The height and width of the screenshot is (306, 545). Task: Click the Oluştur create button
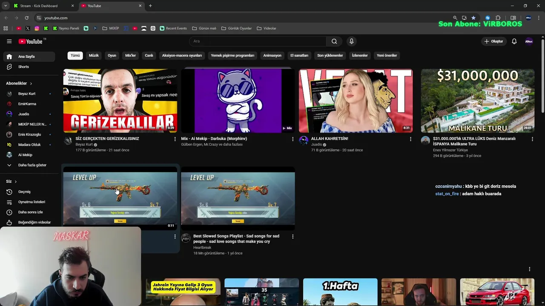[494, 41]
